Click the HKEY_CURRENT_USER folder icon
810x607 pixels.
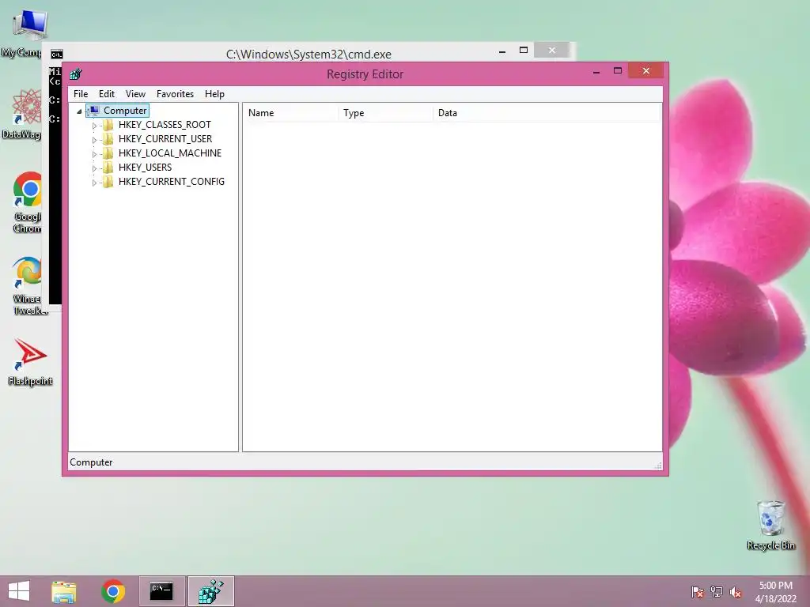point(108,139)
